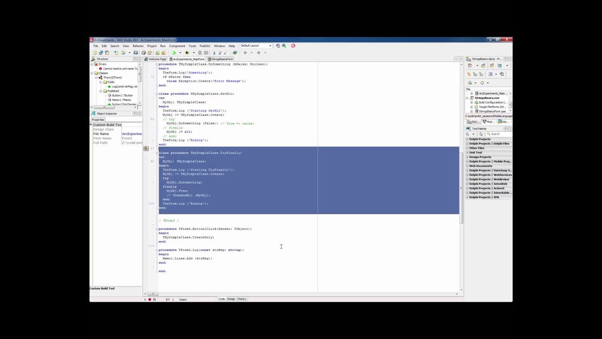This screenshot has height=339, width=602.
Task: Click the Run Without Debugging icon
Action: 187,53
